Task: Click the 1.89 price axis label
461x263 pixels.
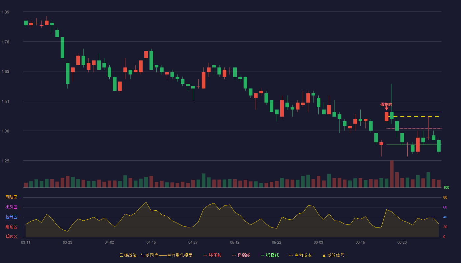Action: tap(5, 12)
